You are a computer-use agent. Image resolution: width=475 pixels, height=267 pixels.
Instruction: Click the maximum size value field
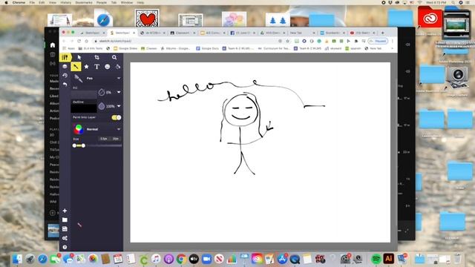point(116,139)
